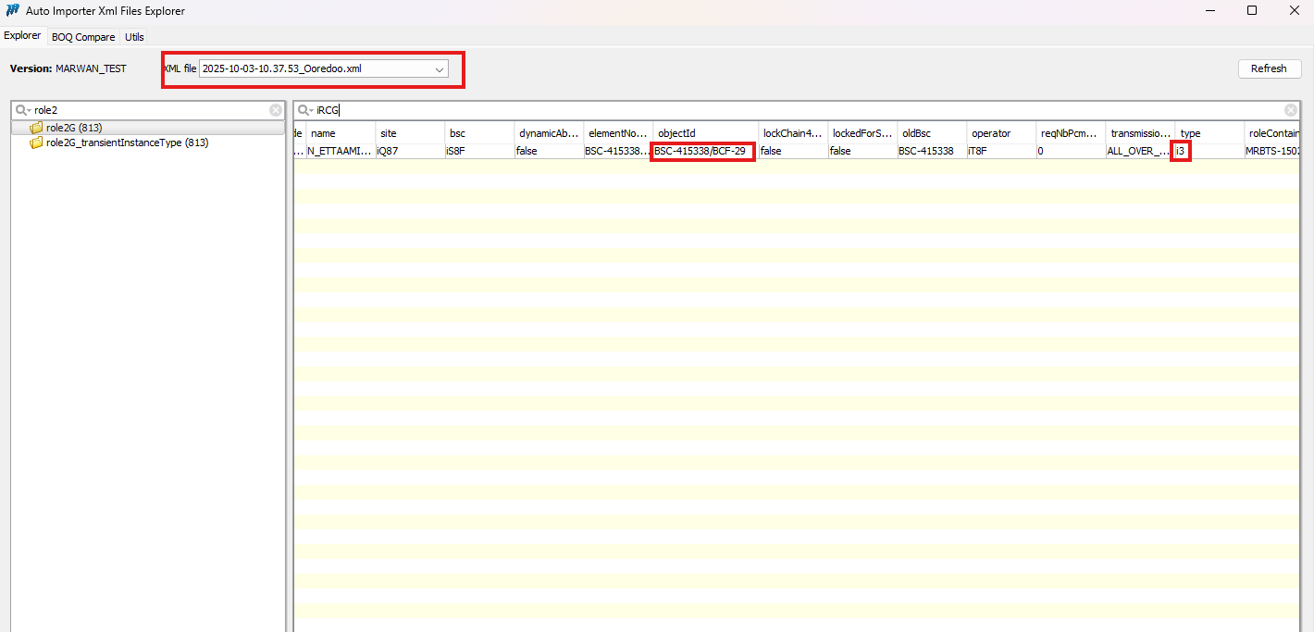Click the 'type' column header

point(1208,133)
